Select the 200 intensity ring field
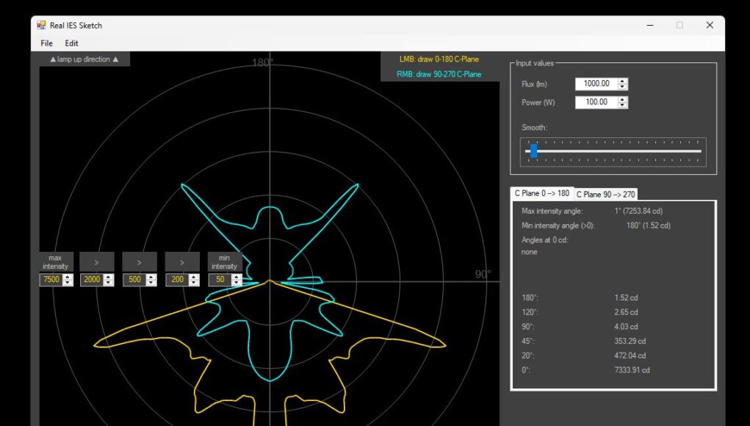The width and height of the screenshot is (750, 426). 178,280
